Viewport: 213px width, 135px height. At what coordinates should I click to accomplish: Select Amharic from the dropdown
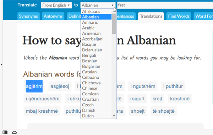(96, 22)
